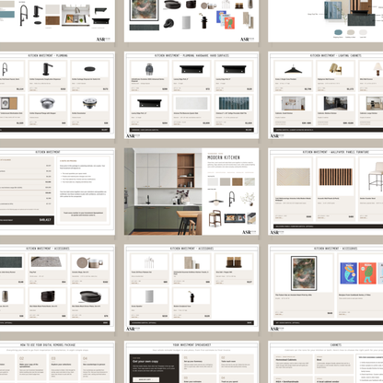Click the Lighting Cabinets page title
The width and height of the screenshot is (383, 383).
[335, 55]
